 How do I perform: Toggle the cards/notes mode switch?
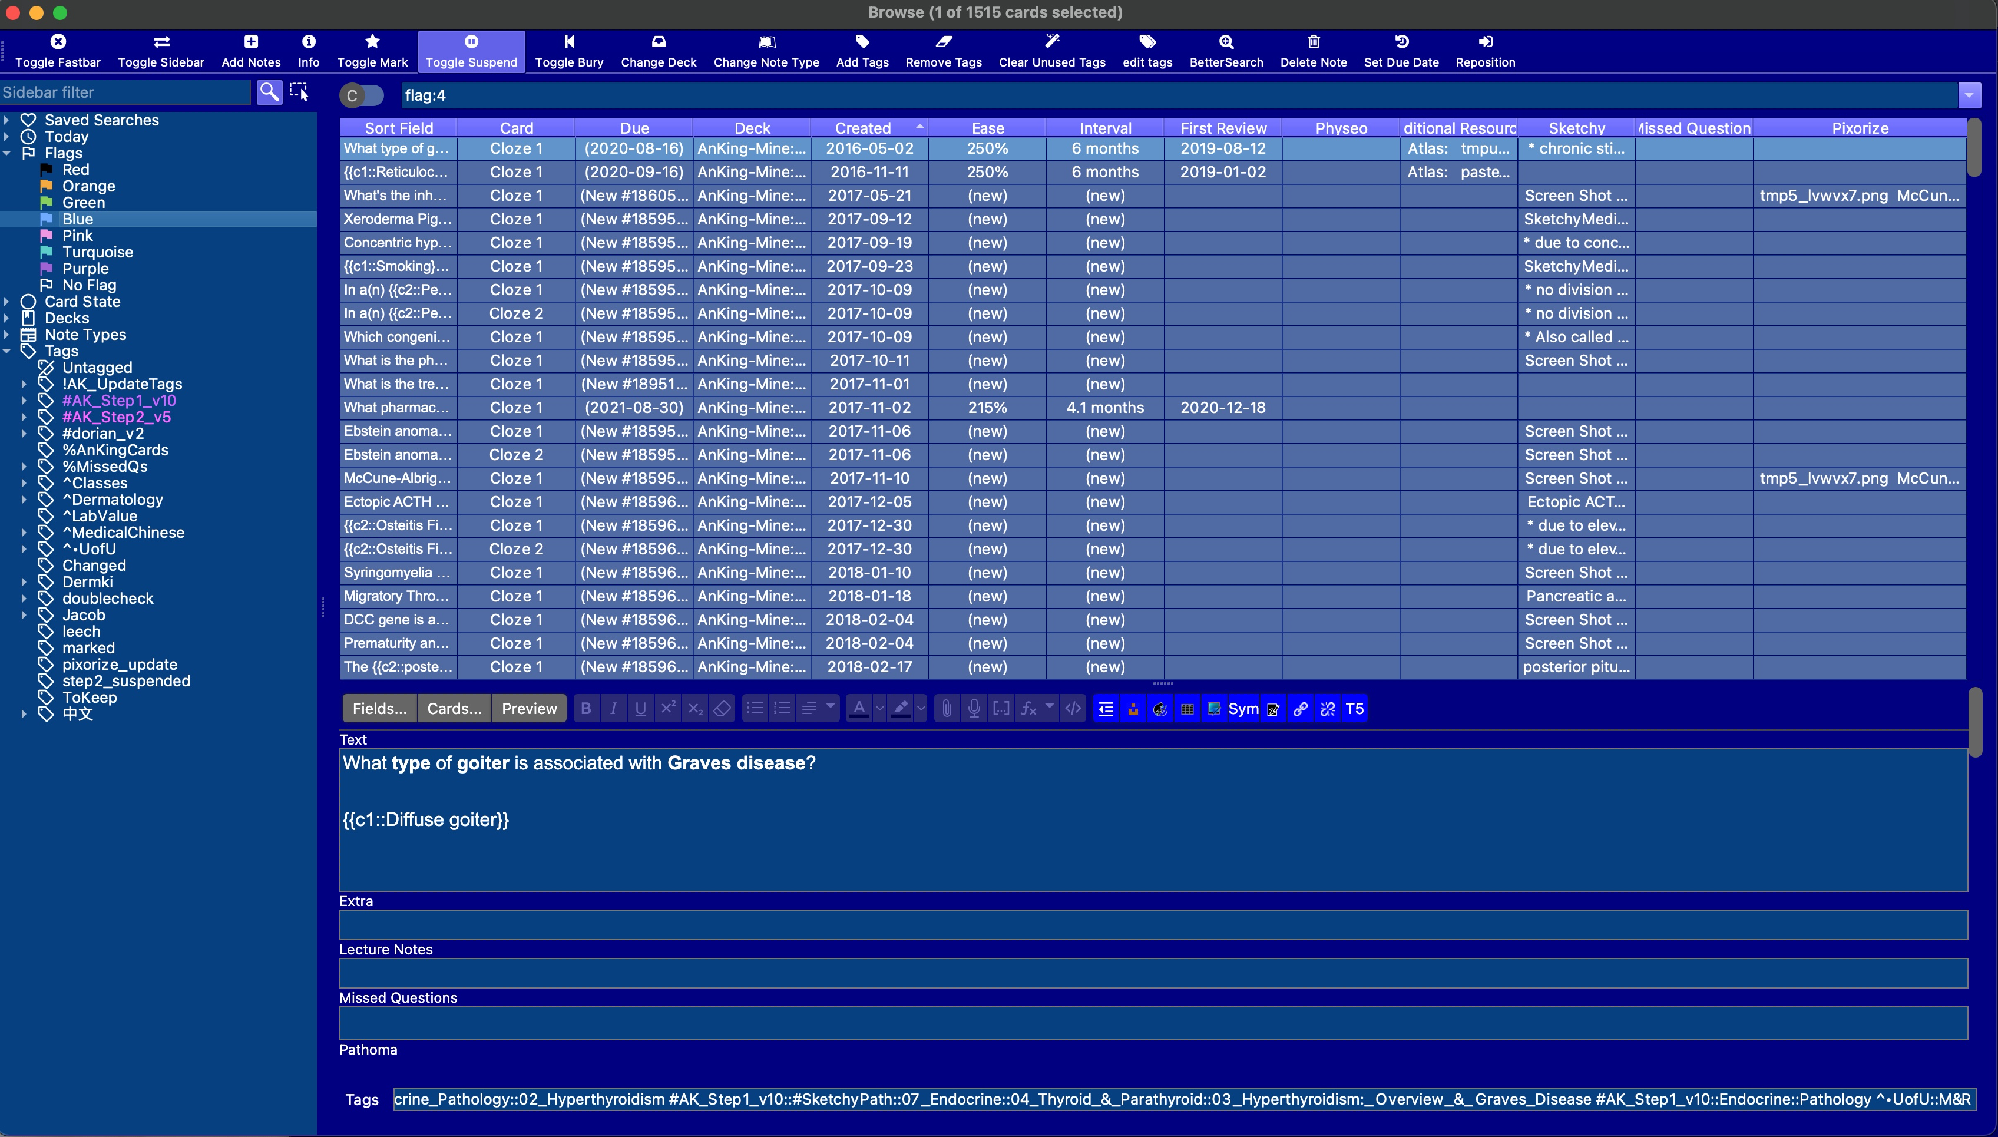(362, 95)
